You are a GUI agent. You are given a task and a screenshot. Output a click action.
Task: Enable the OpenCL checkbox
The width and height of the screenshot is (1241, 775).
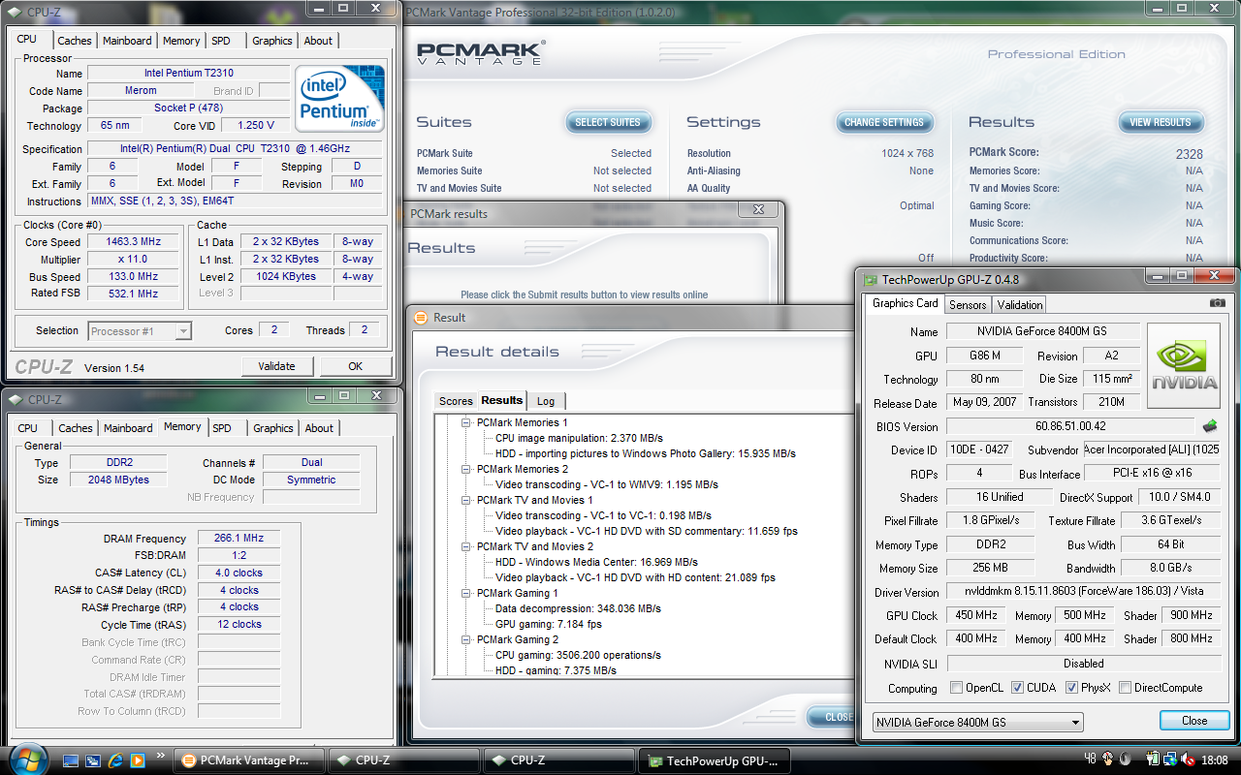[x=957, y=688]
